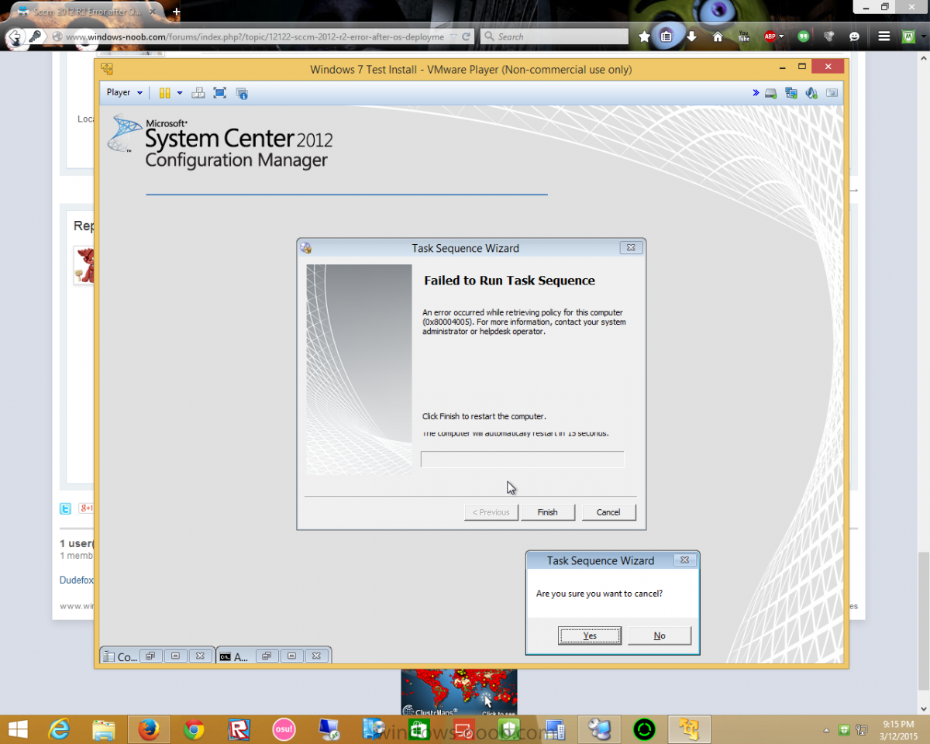Open the VMware Player menu dropdown

pyautogui.click(x=124, y=92)
